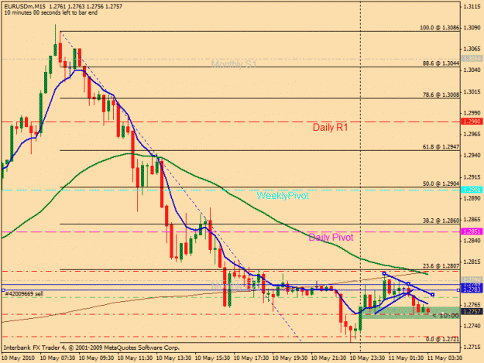
Task: Click the '11 May 03:30' time axis label
Action: (445, 358)
